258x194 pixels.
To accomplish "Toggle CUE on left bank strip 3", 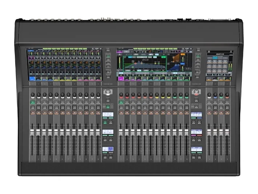I will (45, 107).
